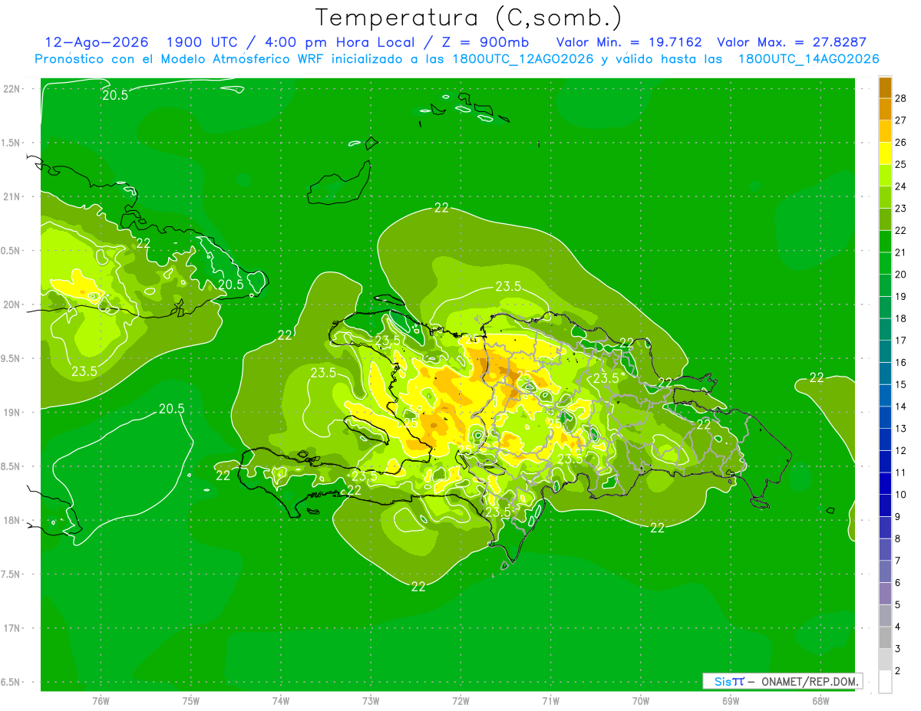Viewport: 921px width, 711px height.
Task: Click the "19N" latitude axis label
Action: (13, 412)
